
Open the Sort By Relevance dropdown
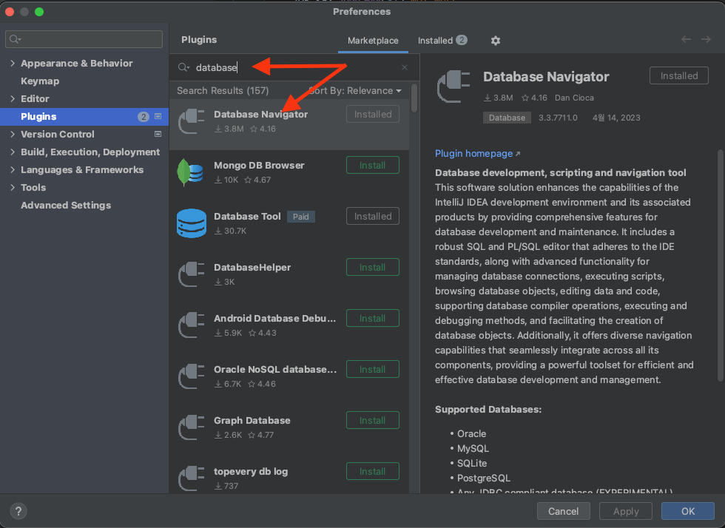[355, 91]
